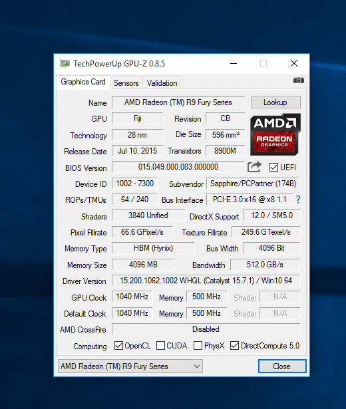Click the AMD Radeon Graphics logo
The image size is (346, 409).
(x=275, y=134)
